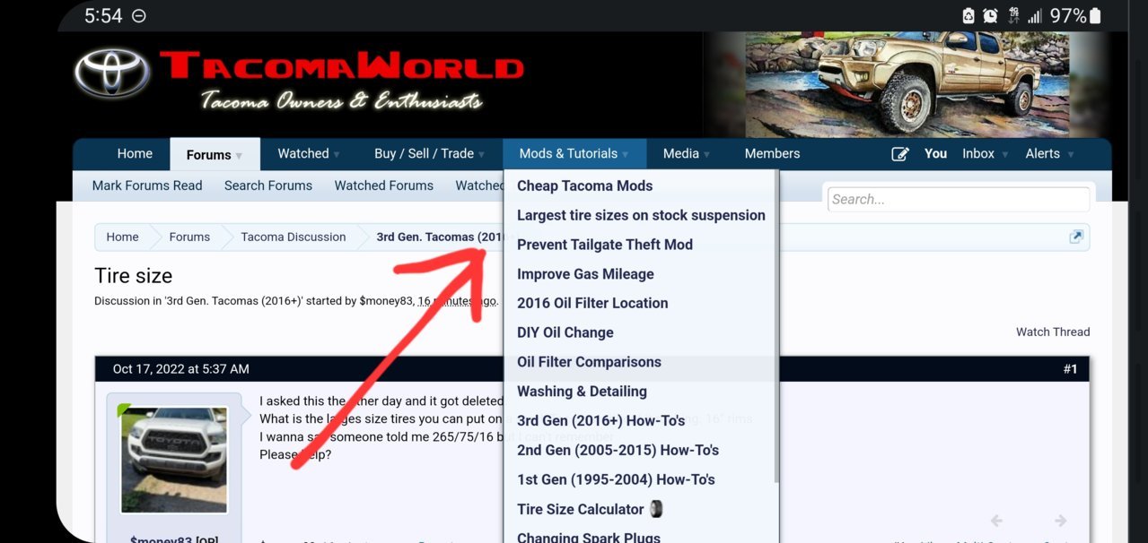1148x543 pixels.
Task: Click Forums in the breadcrumb
Action: [189, 237]
